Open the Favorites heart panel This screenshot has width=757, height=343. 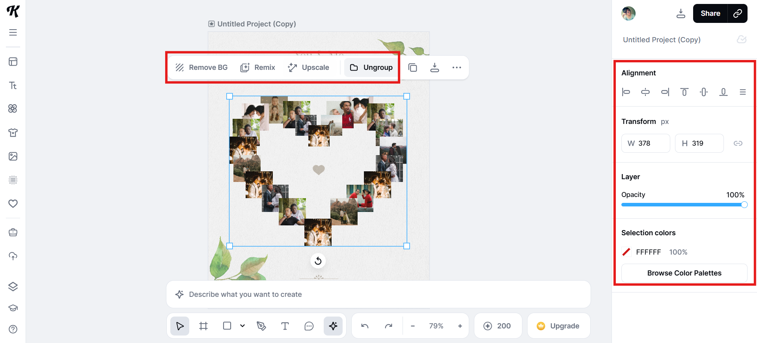coord(13,204)
